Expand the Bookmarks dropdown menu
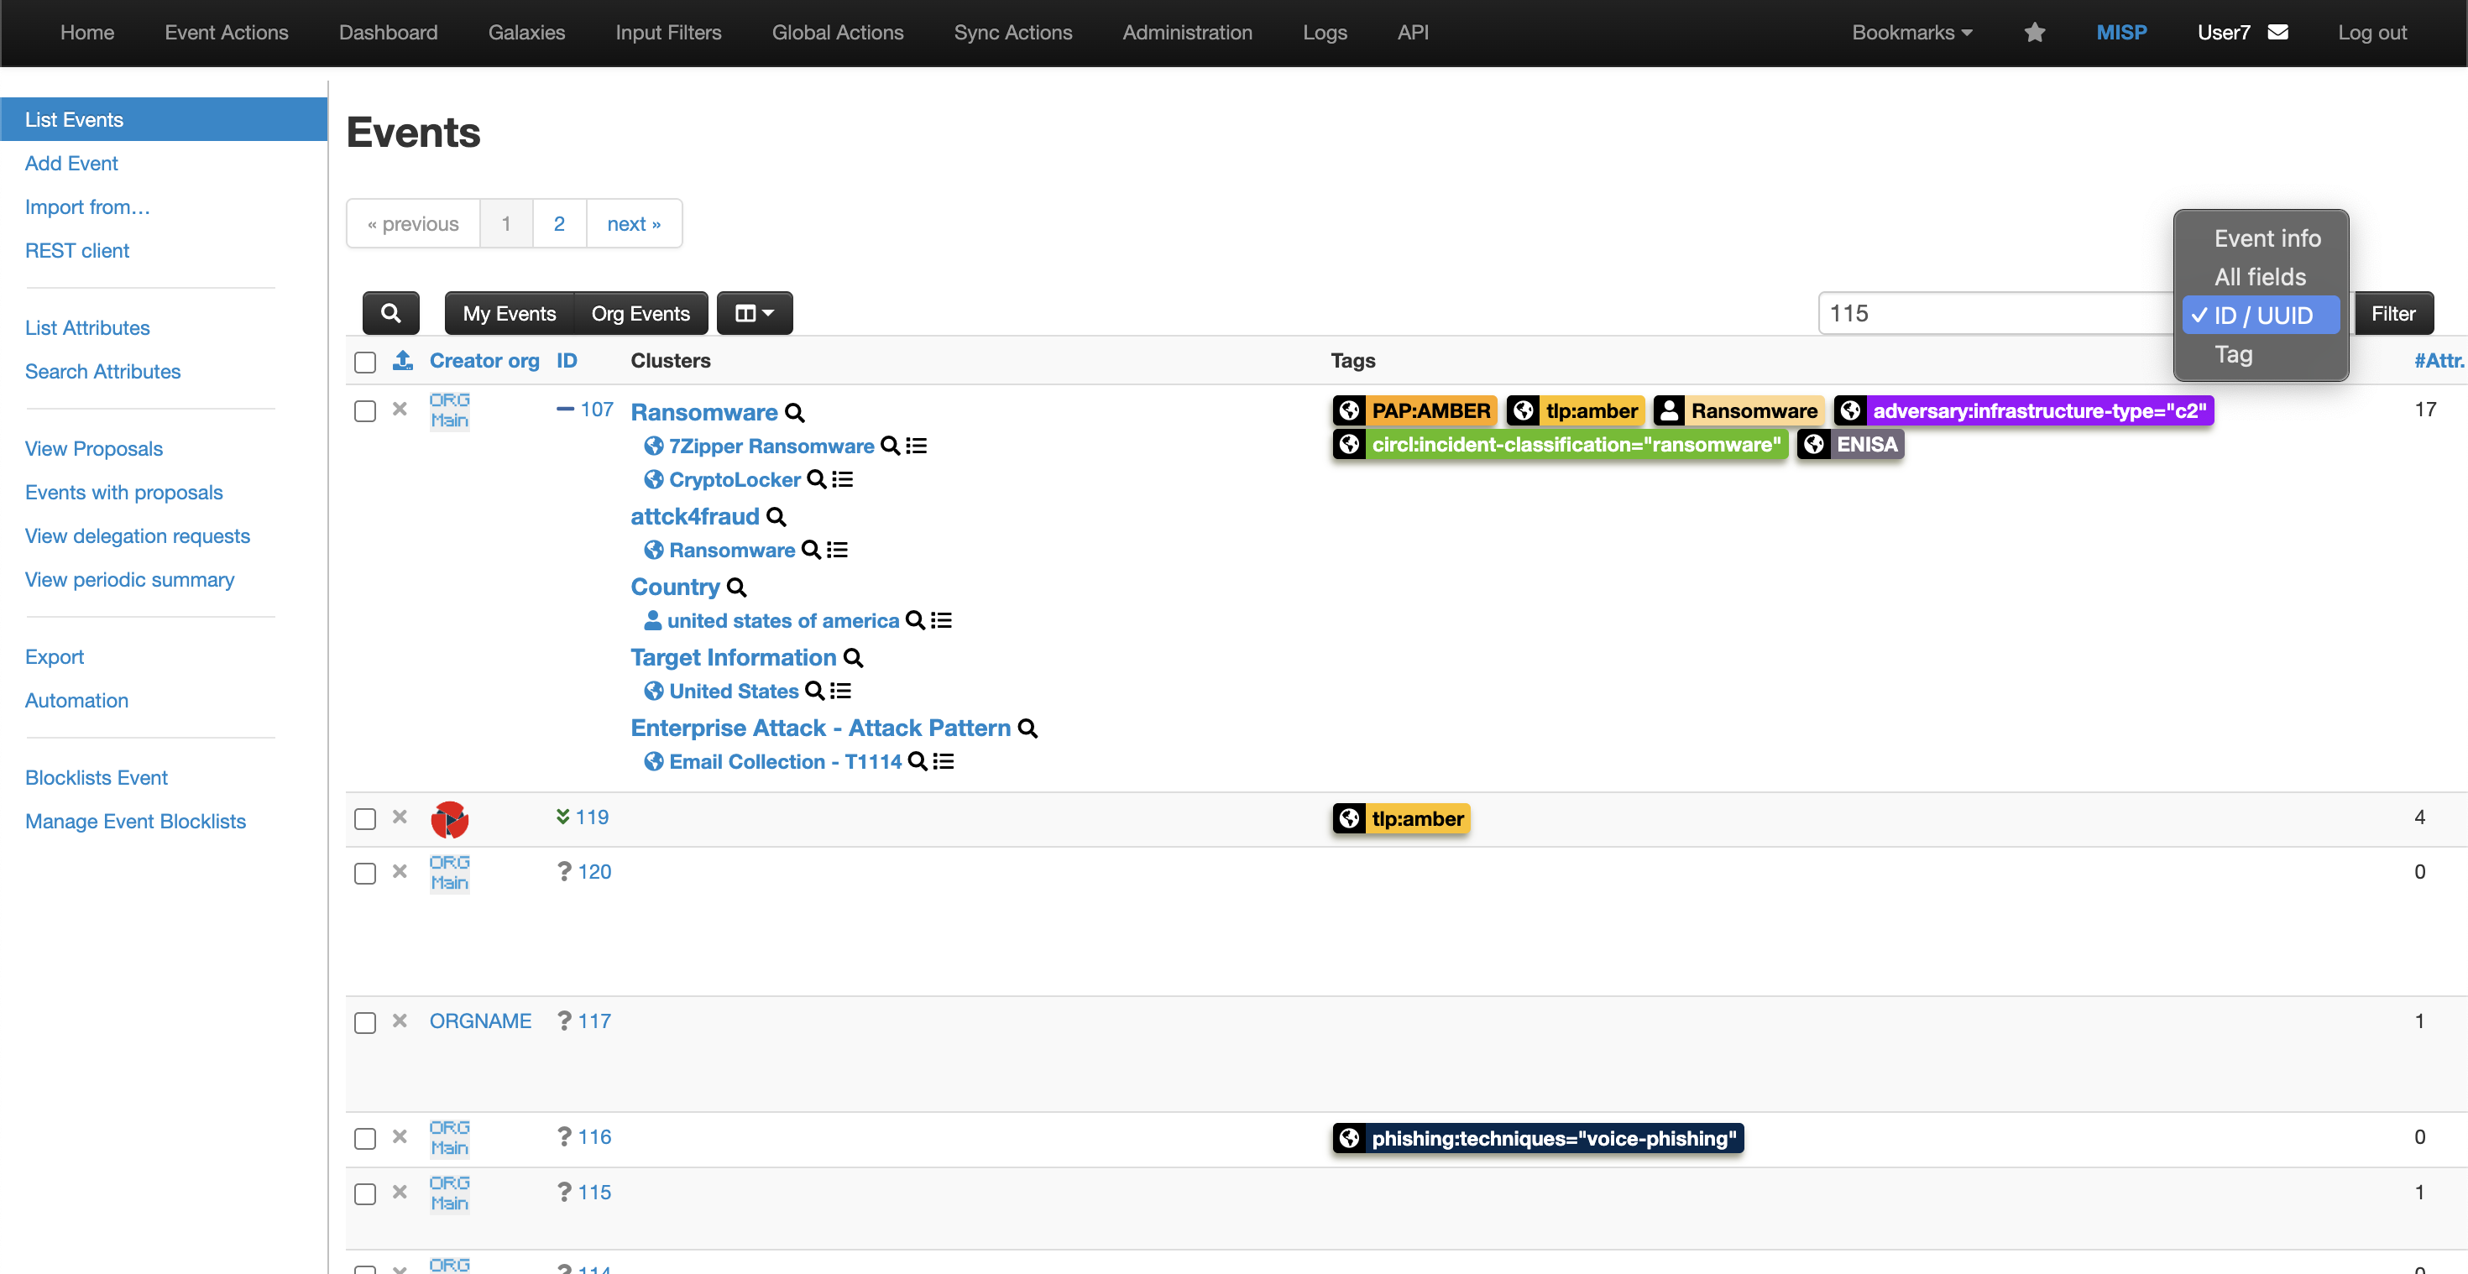Viewport: 2468px width, 1274px height. [x=1911, y=33]
